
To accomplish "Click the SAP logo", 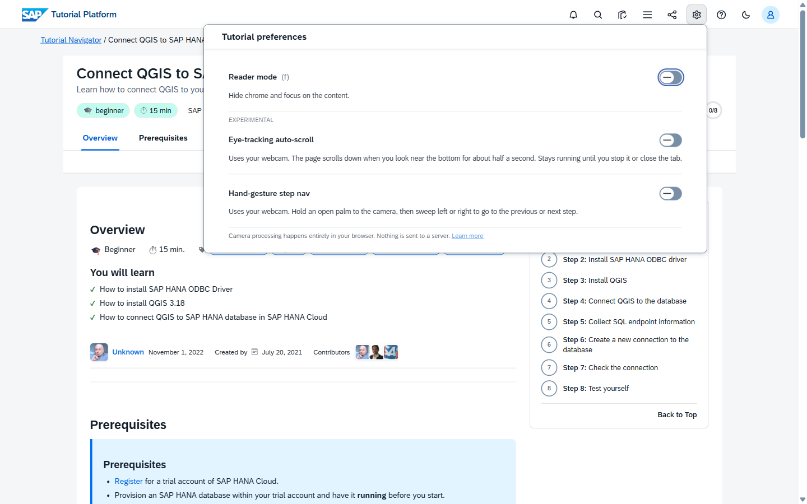I will pos(35,15).
